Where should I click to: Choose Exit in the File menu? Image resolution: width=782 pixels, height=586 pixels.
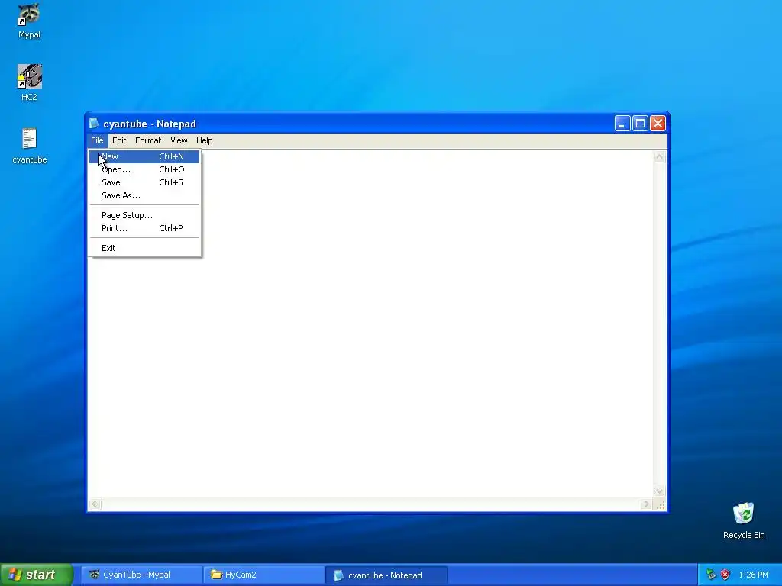[x=144, y=248]
